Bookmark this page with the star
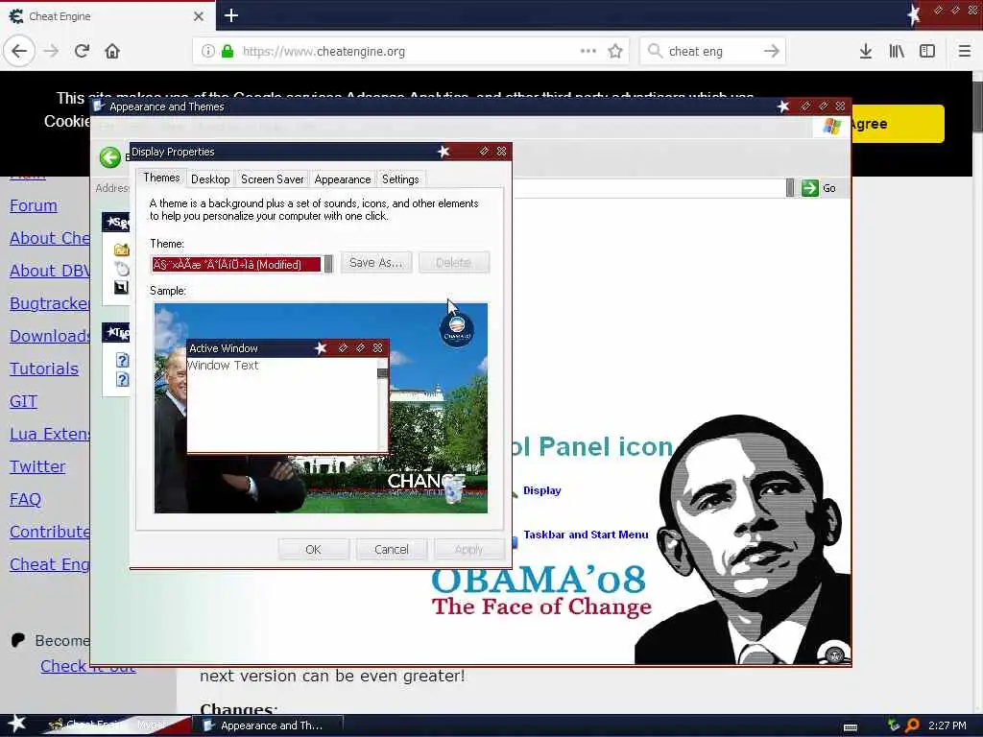Screen dimensions: 983x737 (615, 51)
